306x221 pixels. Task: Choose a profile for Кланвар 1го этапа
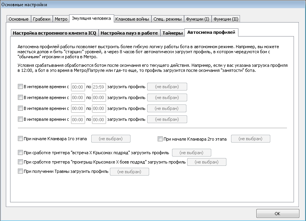point(111,139)
